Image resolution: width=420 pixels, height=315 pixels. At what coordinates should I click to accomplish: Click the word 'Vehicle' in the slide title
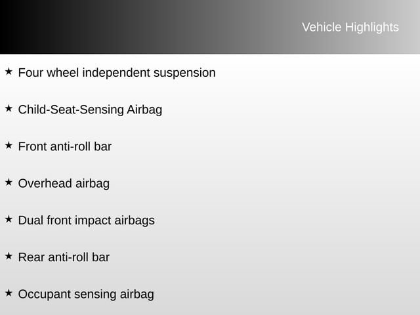[321, 27]
